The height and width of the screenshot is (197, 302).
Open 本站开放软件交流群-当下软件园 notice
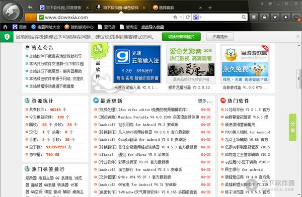pos(56,64)
